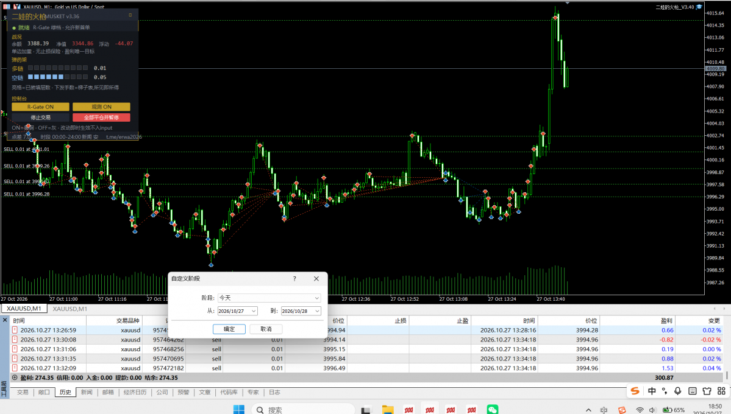The height and width of the screenshot is (414, 731).
Task: Click the Windows Start button
Action: point(239,409)
